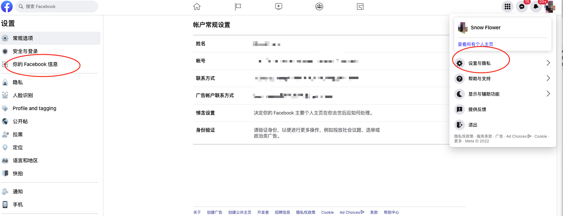The width and height of the screenshot is (563, 216).
Task: Click the feedback icon beside 提供反馈
Action: pyautogui.click(x=460, y=109)
